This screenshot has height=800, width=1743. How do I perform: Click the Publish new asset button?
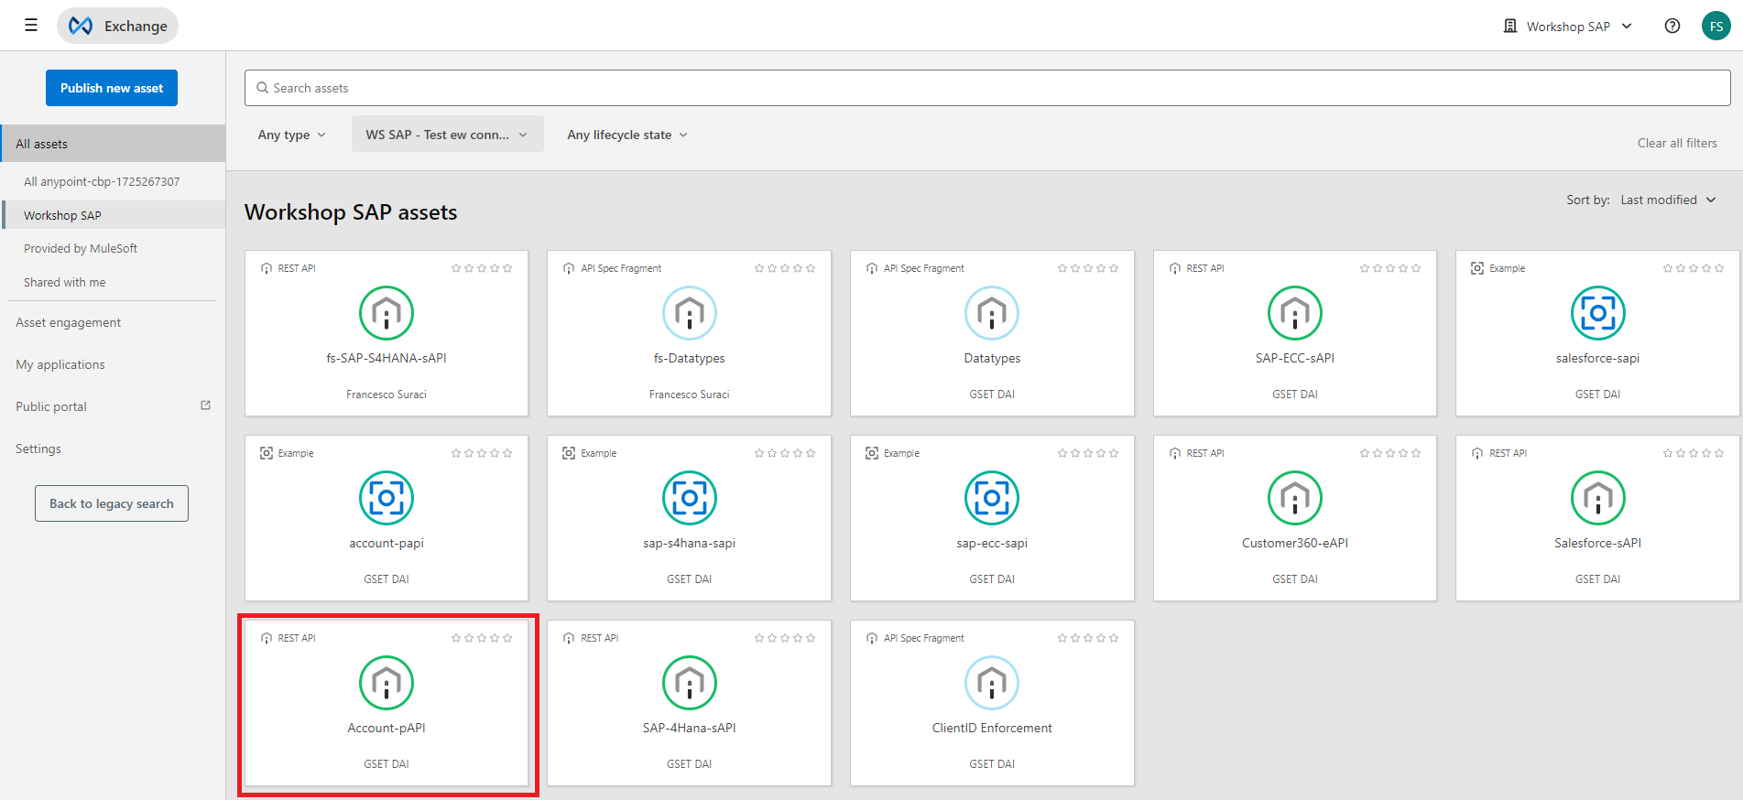point(112,88)
